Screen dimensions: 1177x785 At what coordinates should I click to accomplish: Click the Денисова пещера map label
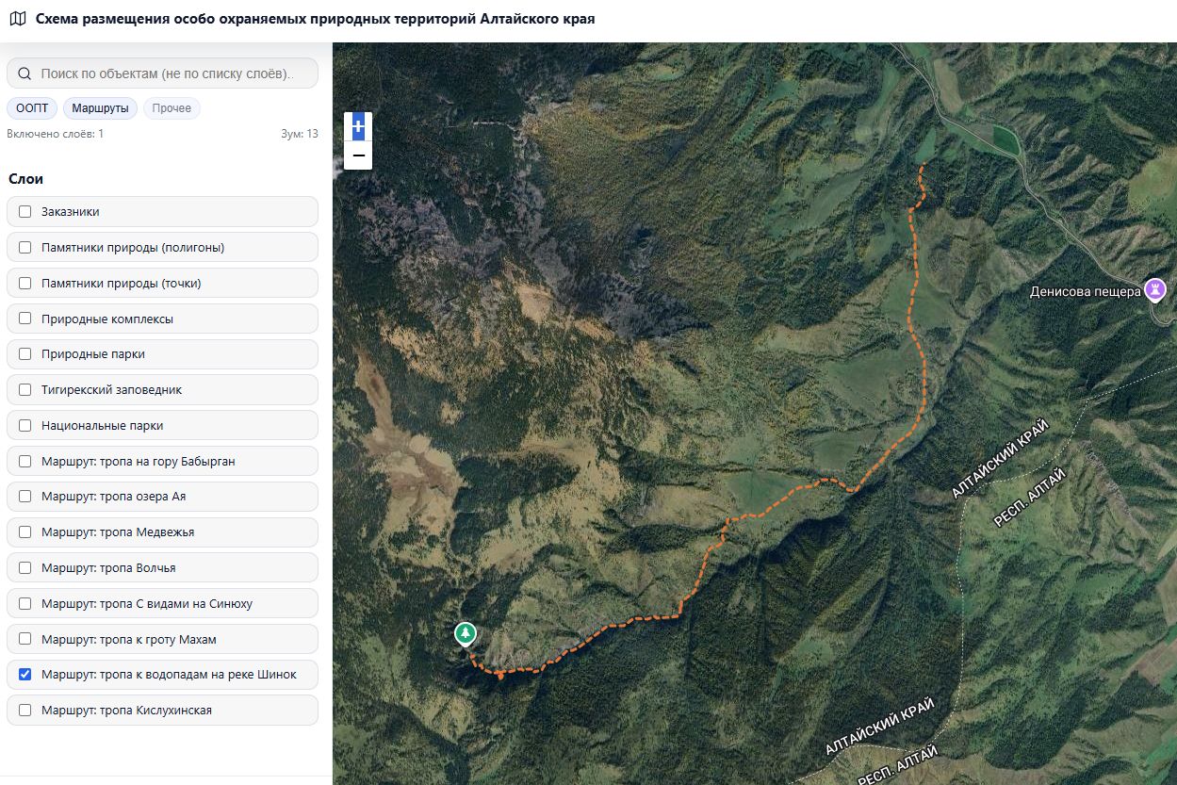(1085, 291)
